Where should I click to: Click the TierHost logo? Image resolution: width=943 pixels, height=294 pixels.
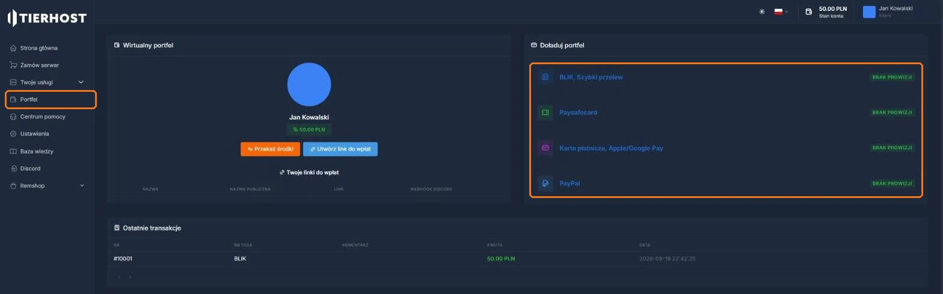47,18
